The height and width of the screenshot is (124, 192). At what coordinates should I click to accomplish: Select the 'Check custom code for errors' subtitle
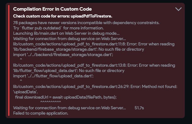tap(63, 16)
